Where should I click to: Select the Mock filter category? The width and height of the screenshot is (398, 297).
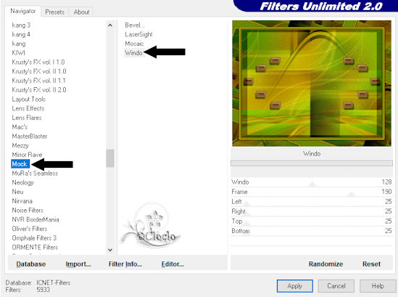[x=20, y=164]
